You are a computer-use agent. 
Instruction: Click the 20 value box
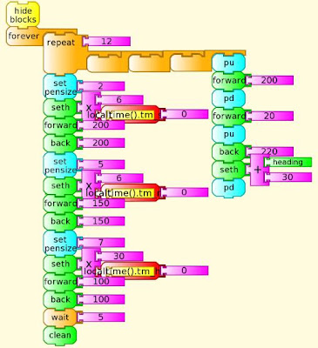[269, 116]
